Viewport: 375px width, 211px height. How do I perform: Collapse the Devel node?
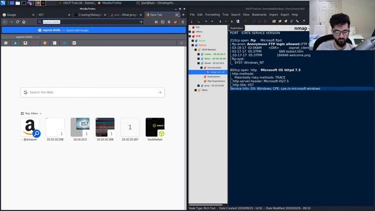(x=199, y=63)
